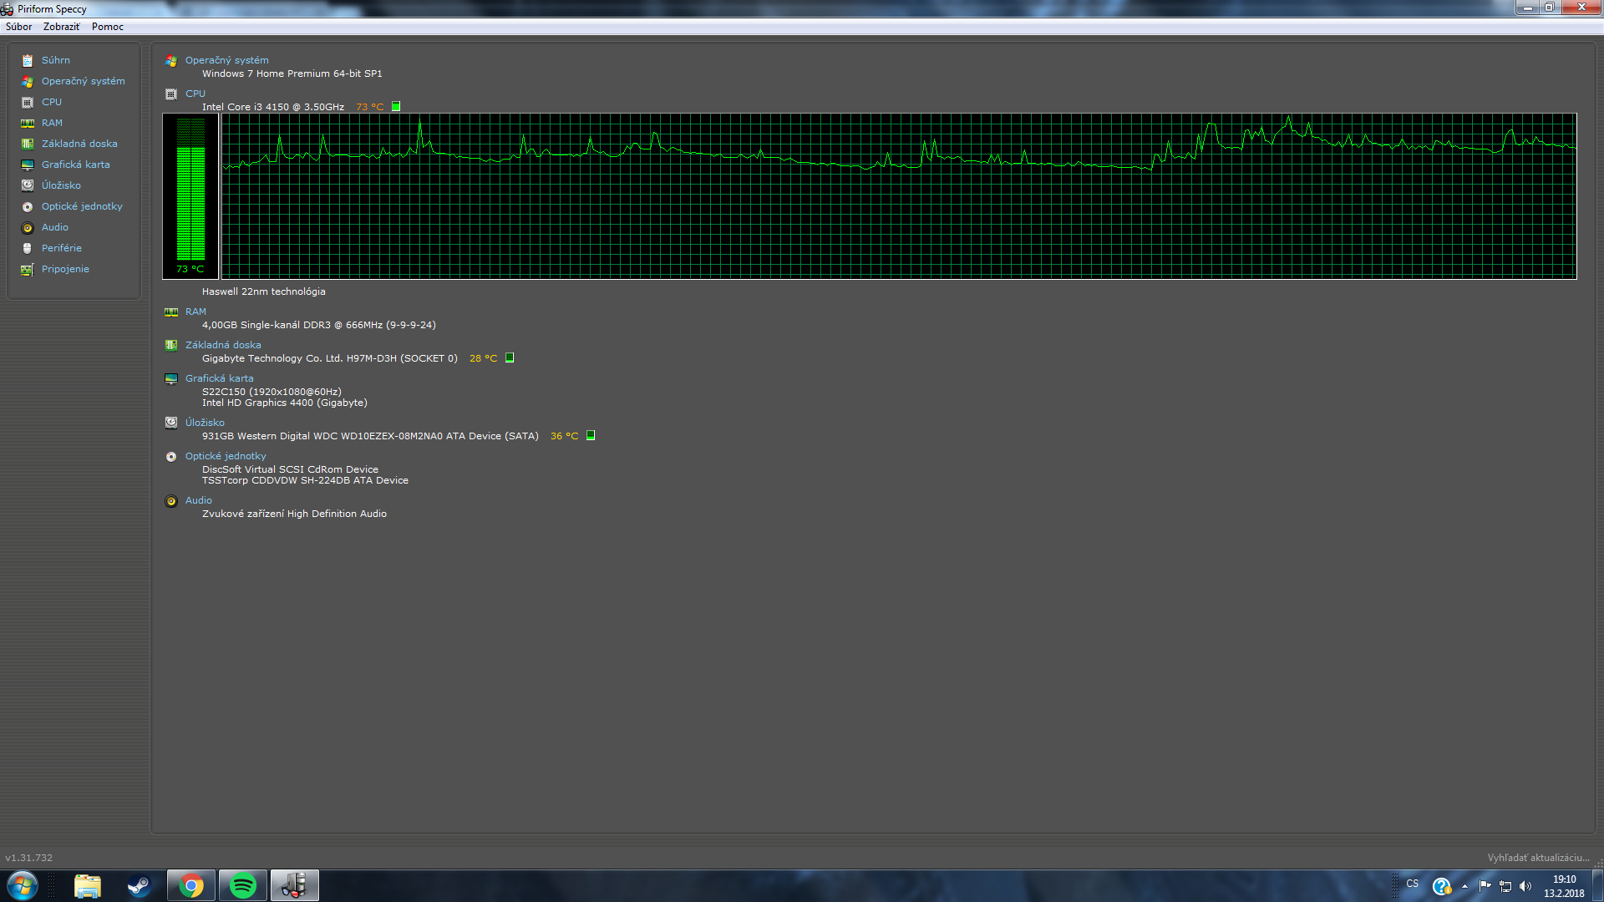1604x902 pixels.
Task: Click the RAM icon in sidebar
Action: (x=28, y=123)
